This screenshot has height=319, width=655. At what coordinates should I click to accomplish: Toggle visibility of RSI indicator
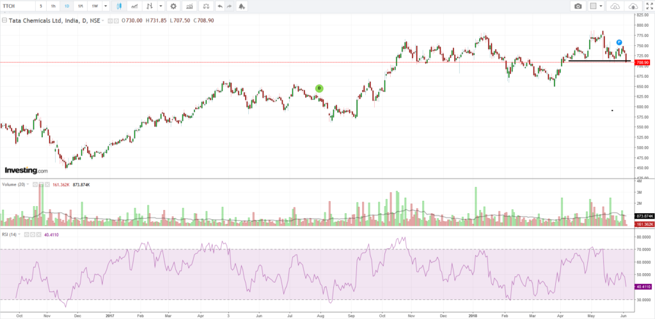[26, 234]
